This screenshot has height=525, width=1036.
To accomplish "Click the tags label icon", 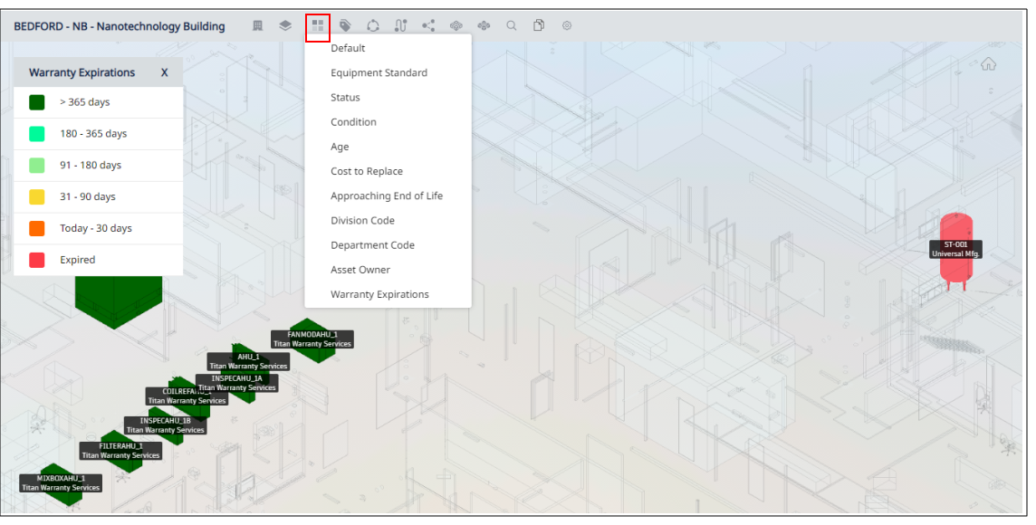I will tap(346, 25).
